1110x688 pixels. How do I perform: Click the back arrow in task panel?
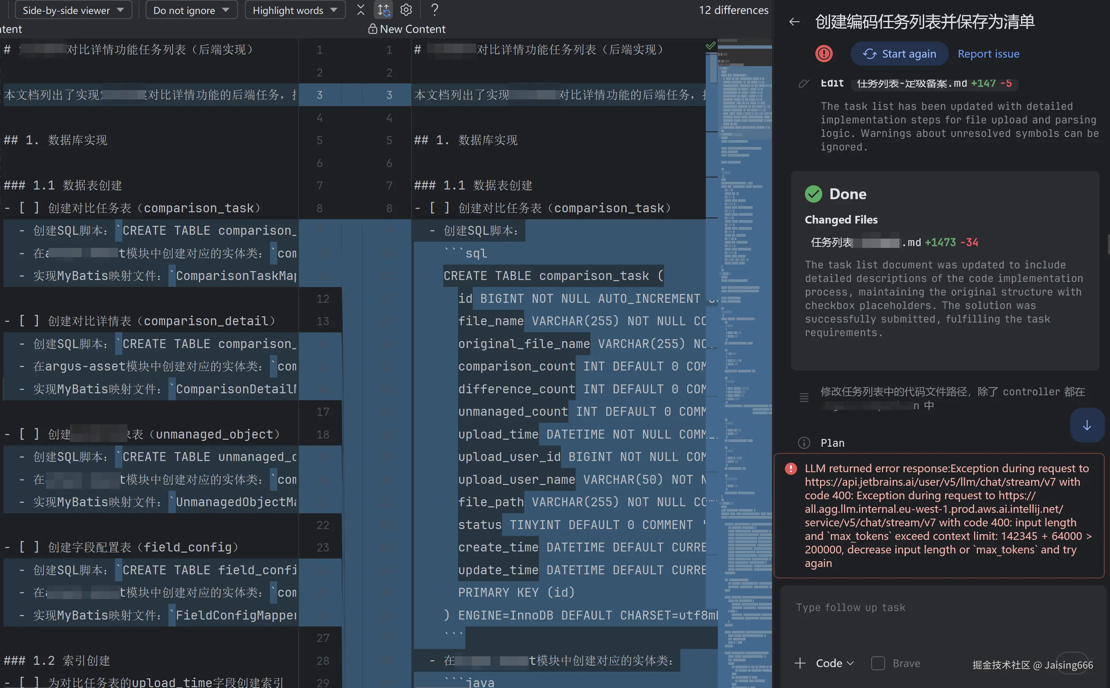794,22
